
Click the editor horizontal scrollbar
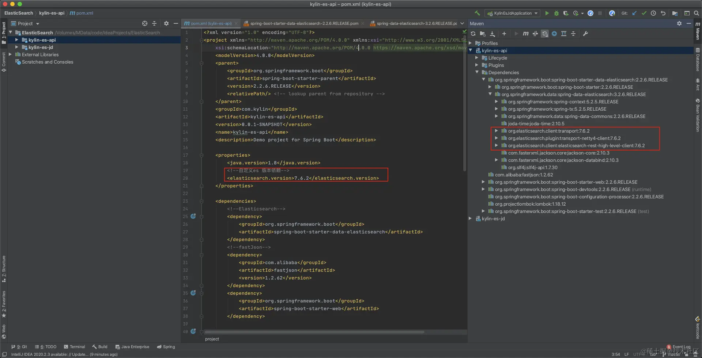tap(314, 332)
